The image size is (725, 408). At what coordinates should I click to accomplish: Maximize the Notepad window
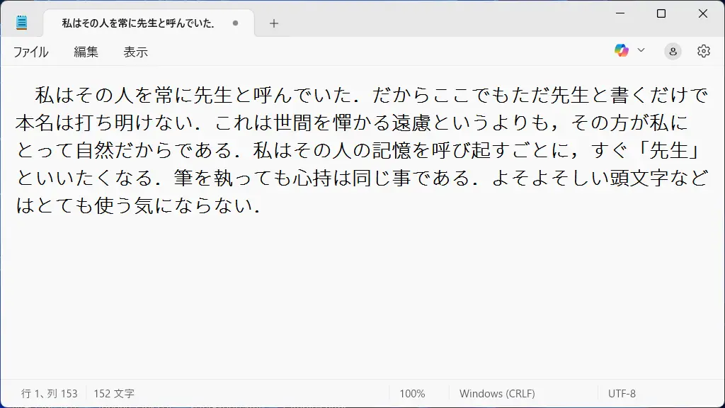pos(661,13)
